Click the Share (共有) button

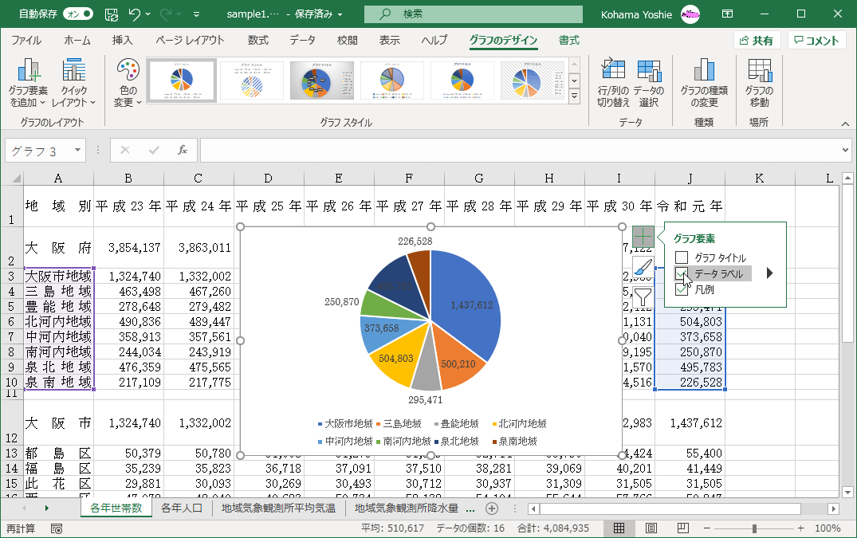point(757,41)
